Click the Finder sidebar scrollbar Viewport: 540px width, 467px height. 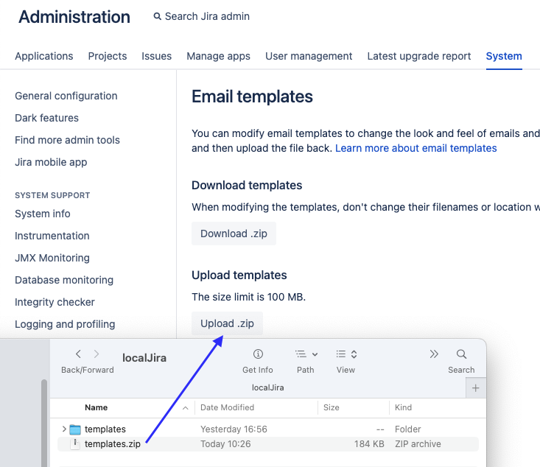point(44,423)
